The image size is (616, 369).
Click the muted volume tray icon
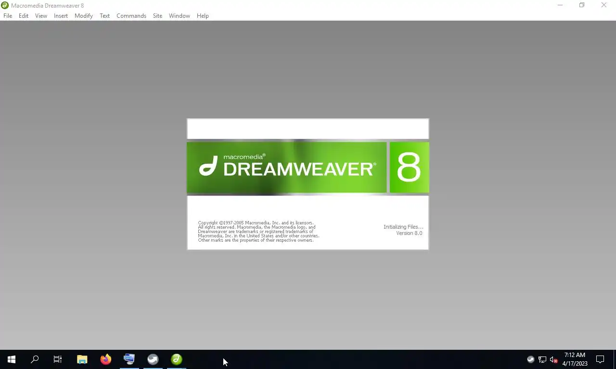tap(554, 359)
